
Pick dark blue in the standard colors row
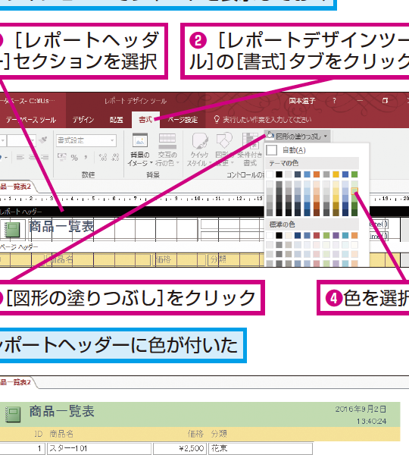[298, 235]
